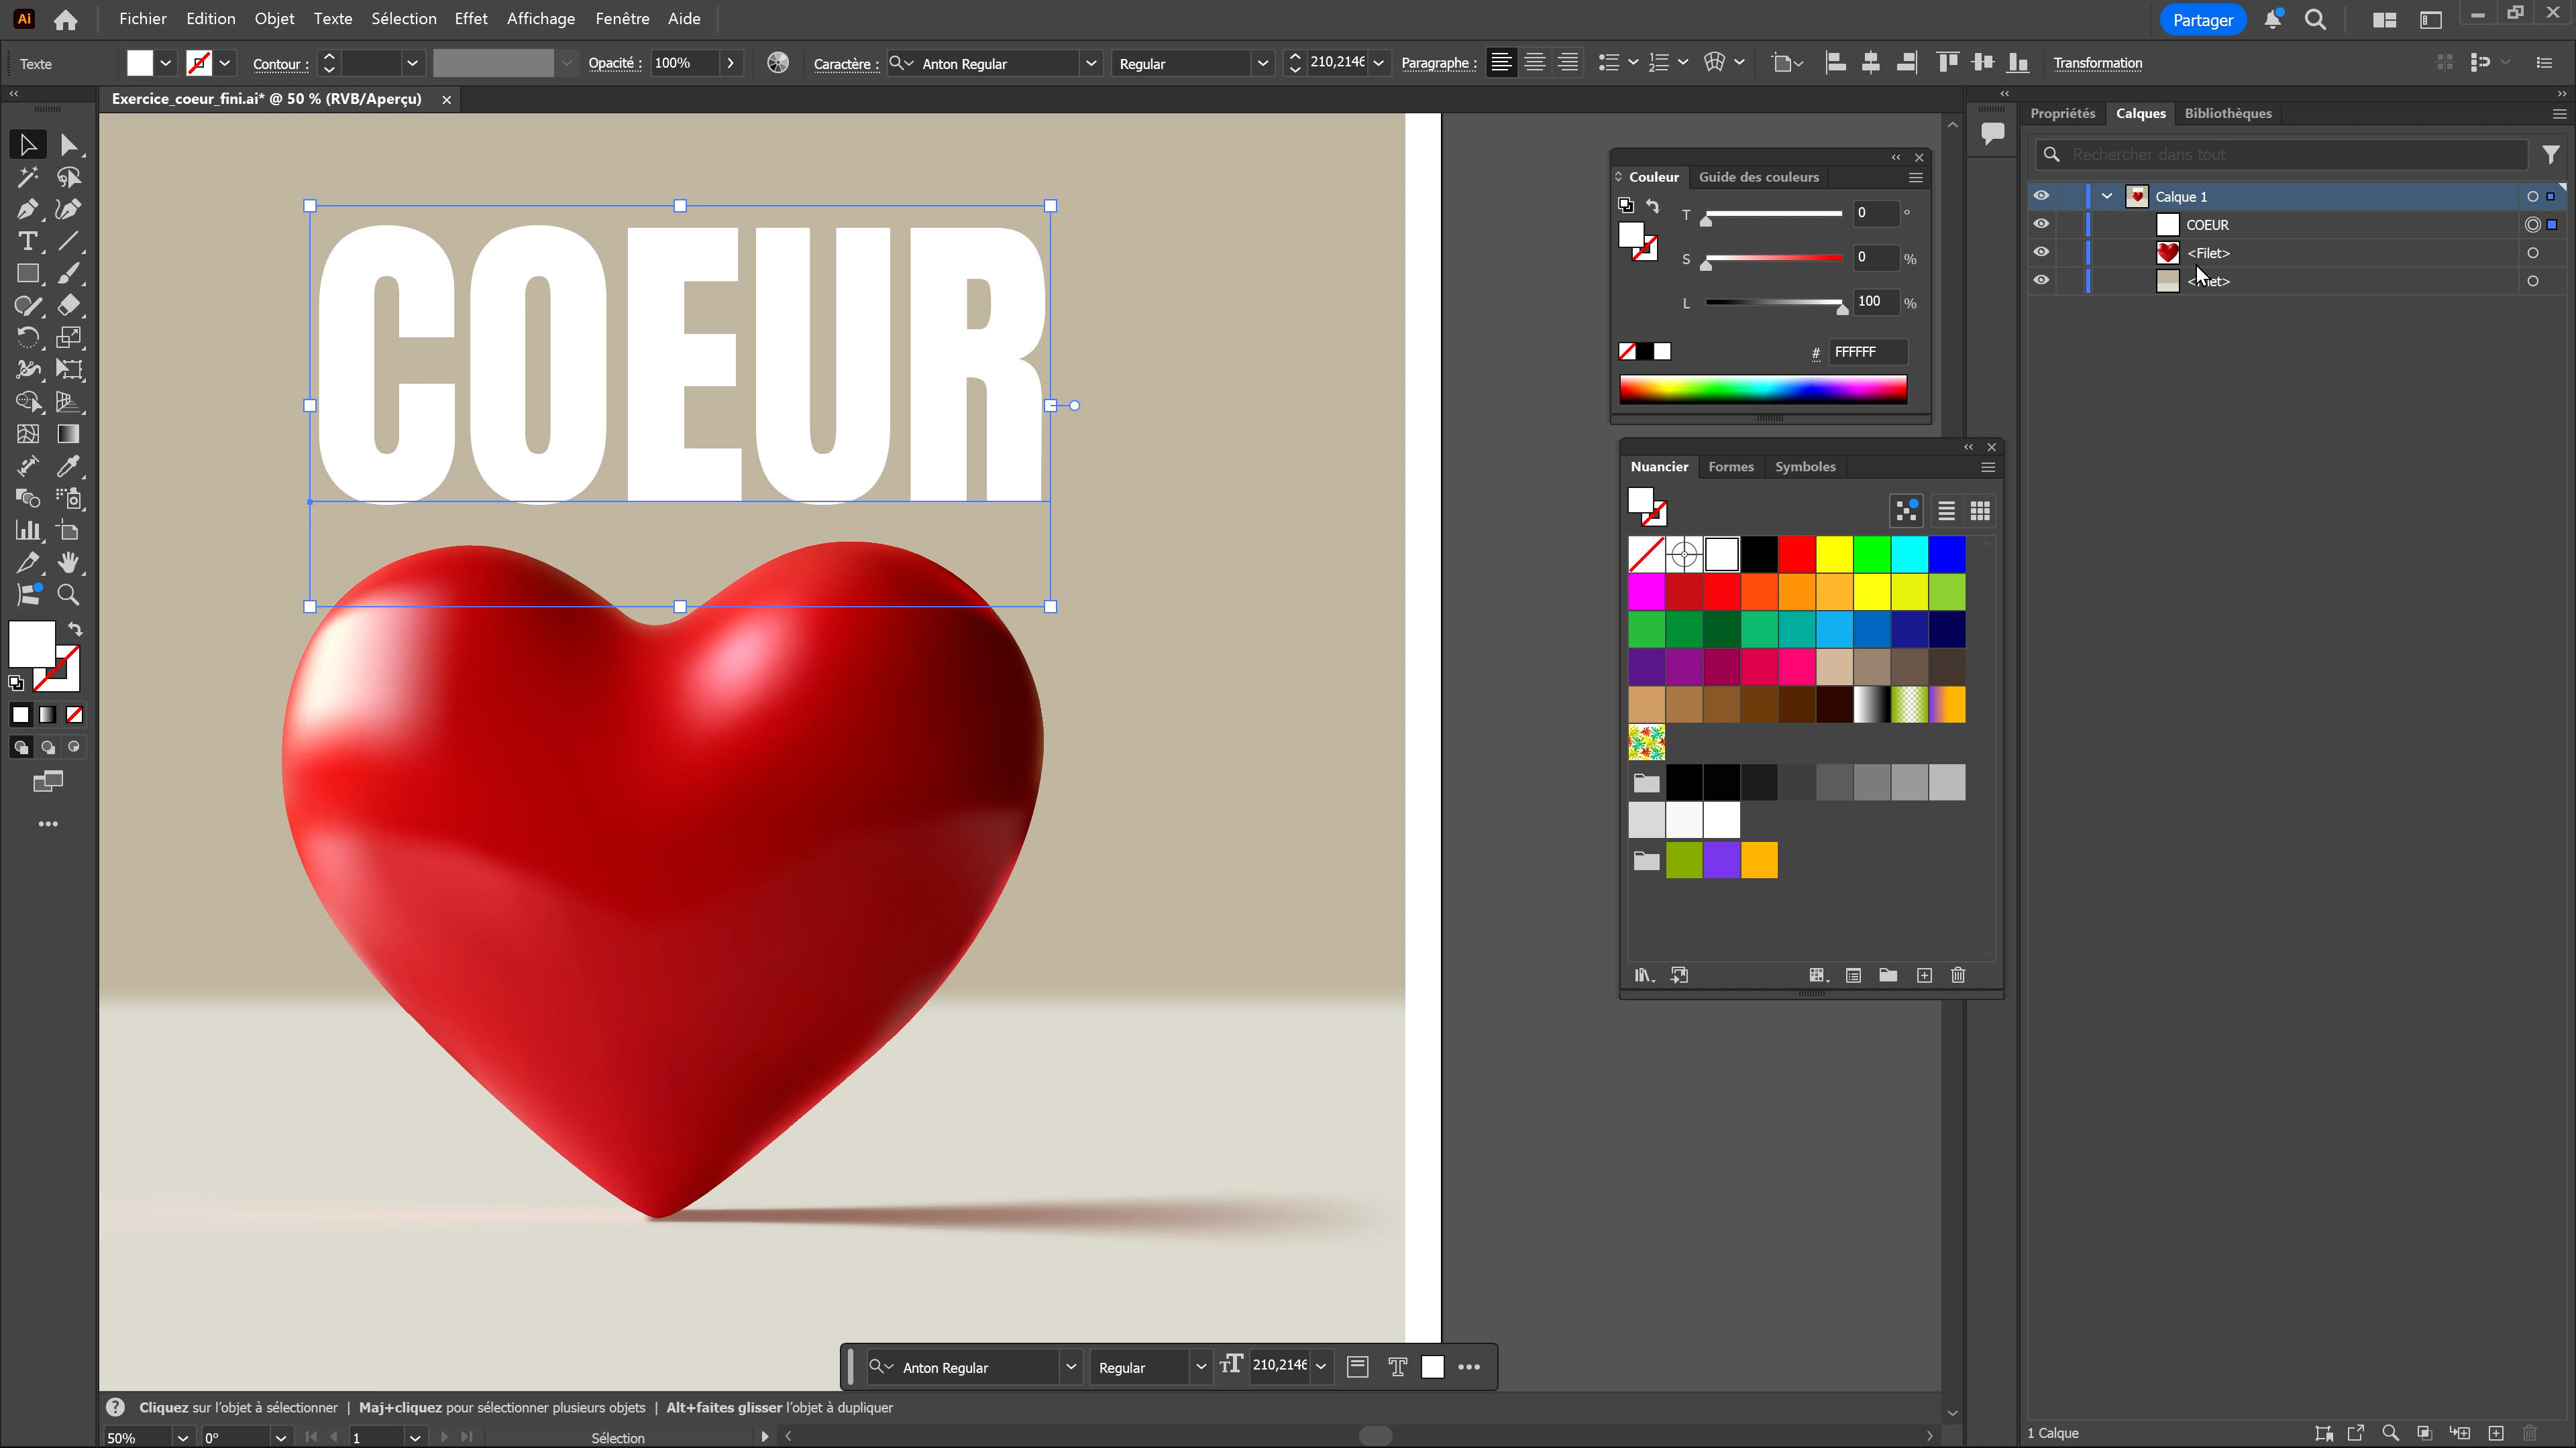This screenshot has height=1448, width=2576.
Task: Select the Curvature tool
Action: tap(68, 209)
